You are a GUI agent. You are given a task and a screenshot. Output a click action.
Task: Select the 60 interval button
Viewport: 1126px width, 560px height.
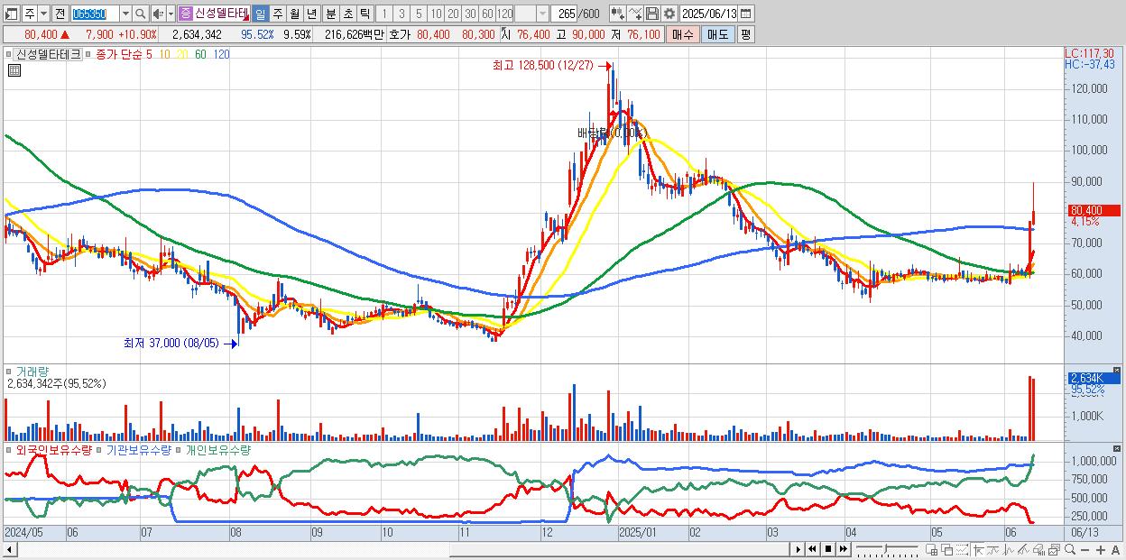[487, 14]
